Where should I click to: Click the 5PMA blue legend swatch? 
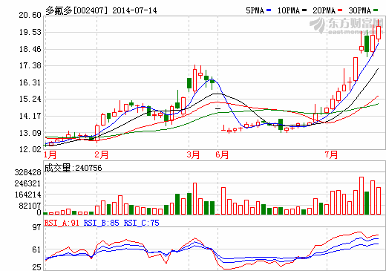tap(269, 10)
